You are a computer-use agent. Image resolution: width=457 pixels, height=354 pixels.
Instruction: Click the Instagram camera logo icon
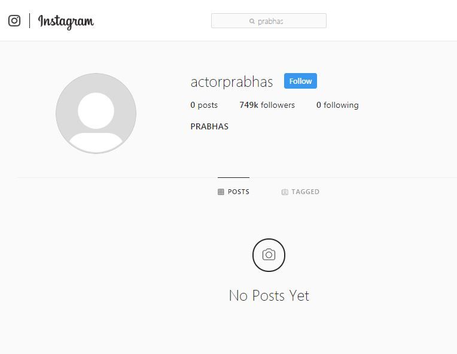tap(14, 21)
